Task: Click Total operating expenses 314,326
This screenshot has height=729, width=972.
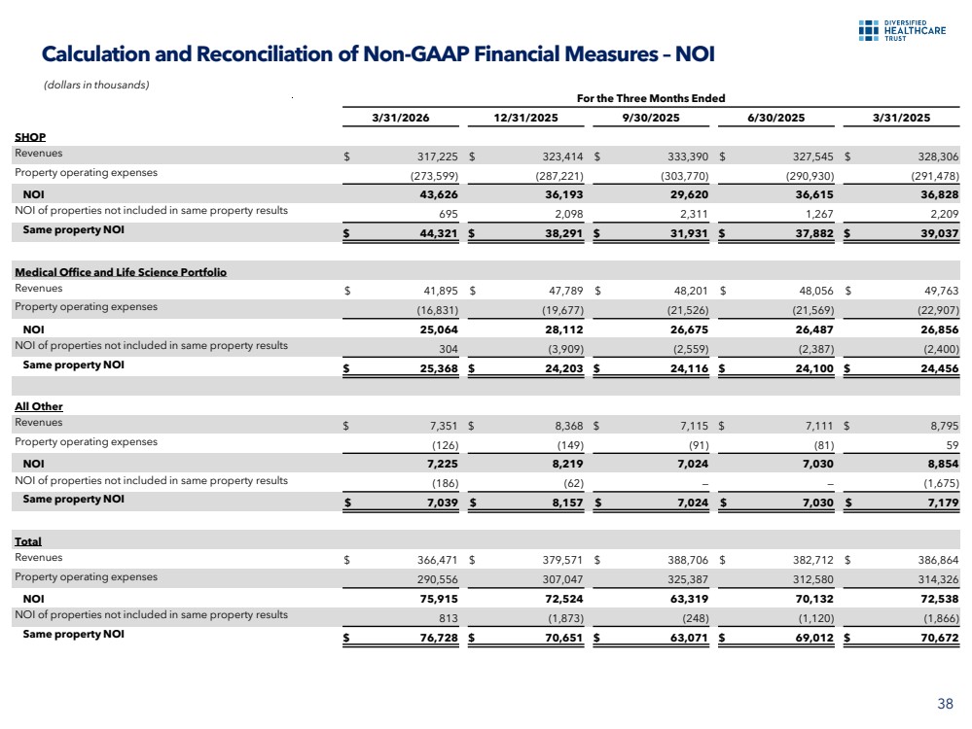Action: click(x=939, y=579)
